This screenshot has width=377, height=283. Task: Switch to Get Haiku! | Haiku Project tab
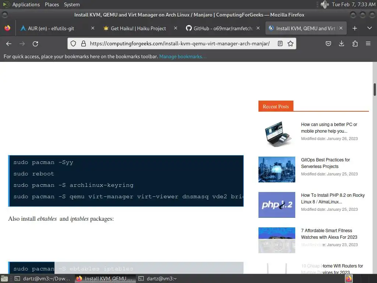pyautogui.click(x=138, y=28)
